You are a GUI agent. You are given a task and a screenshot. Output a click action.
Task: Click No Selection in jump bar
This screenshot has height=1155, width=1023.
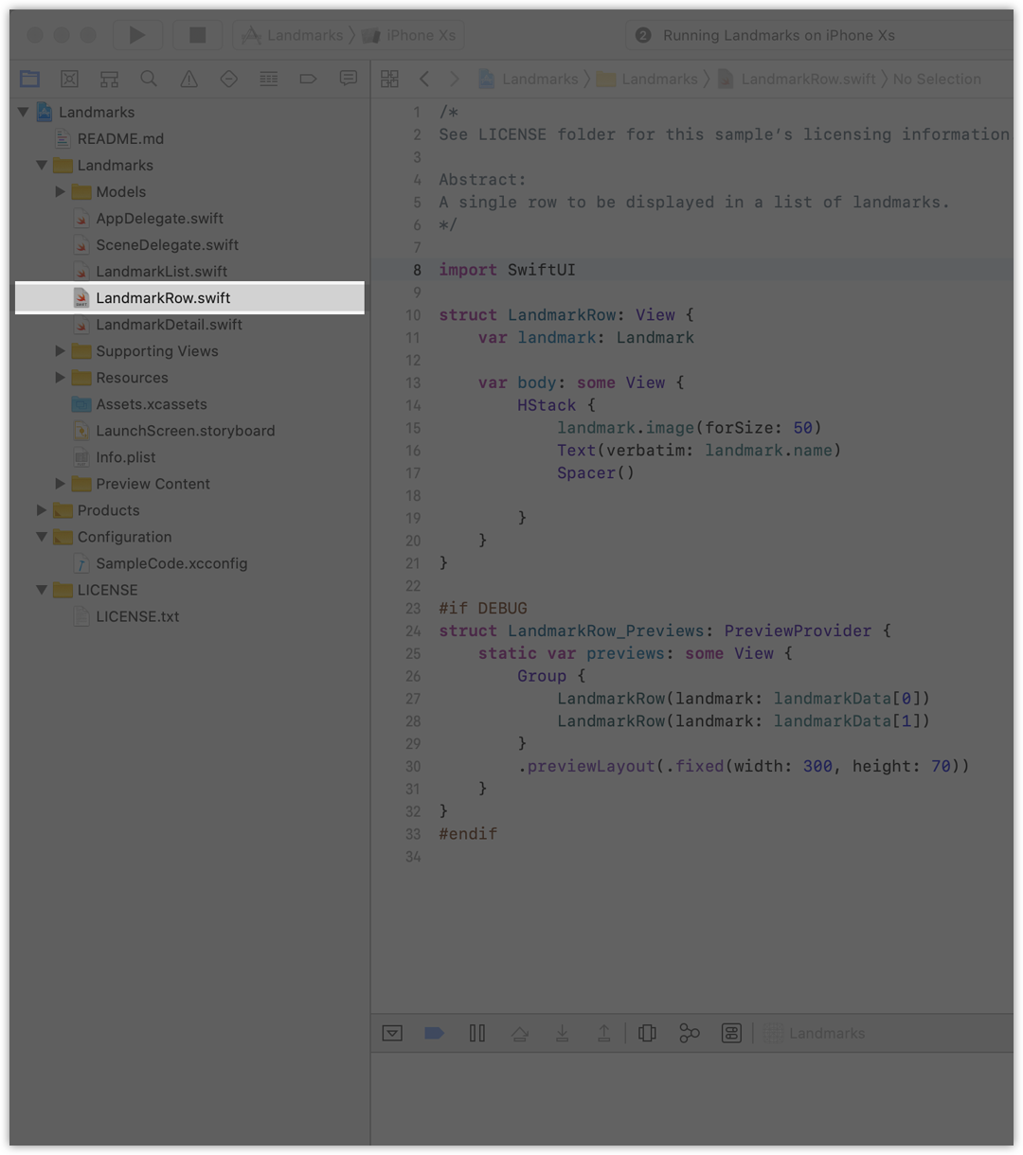(x=937, y=79)
